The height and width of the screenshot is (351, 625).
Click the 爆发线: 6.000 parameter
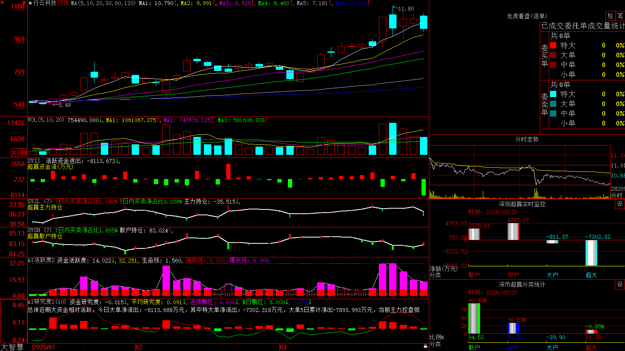250,261
